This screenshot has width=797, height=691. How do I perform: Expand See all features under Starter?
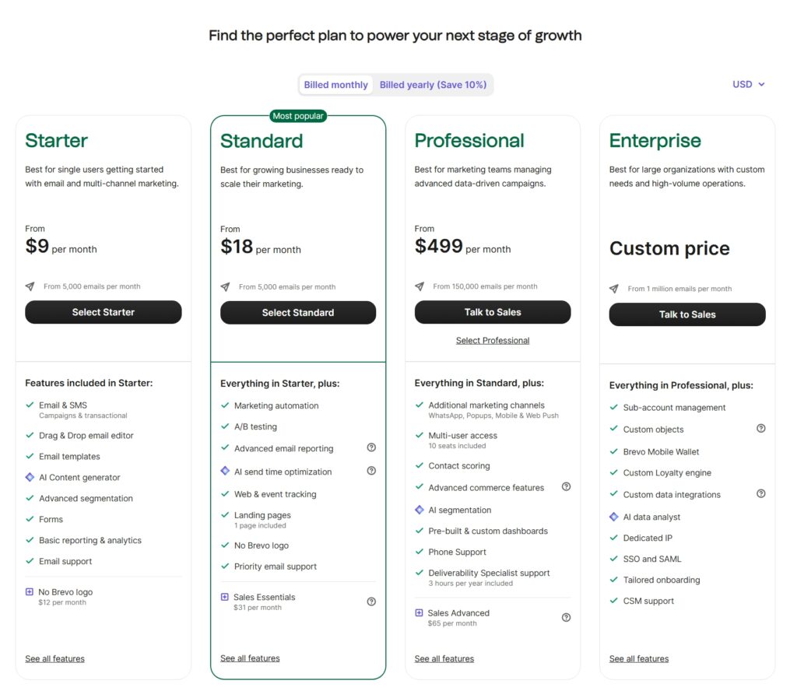[x=54, y=658]
